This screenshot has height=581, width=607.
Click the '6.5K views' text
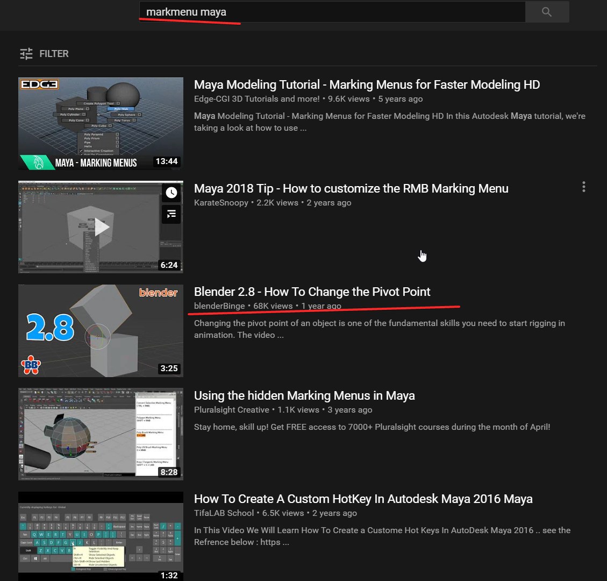(x=283, y=513)
